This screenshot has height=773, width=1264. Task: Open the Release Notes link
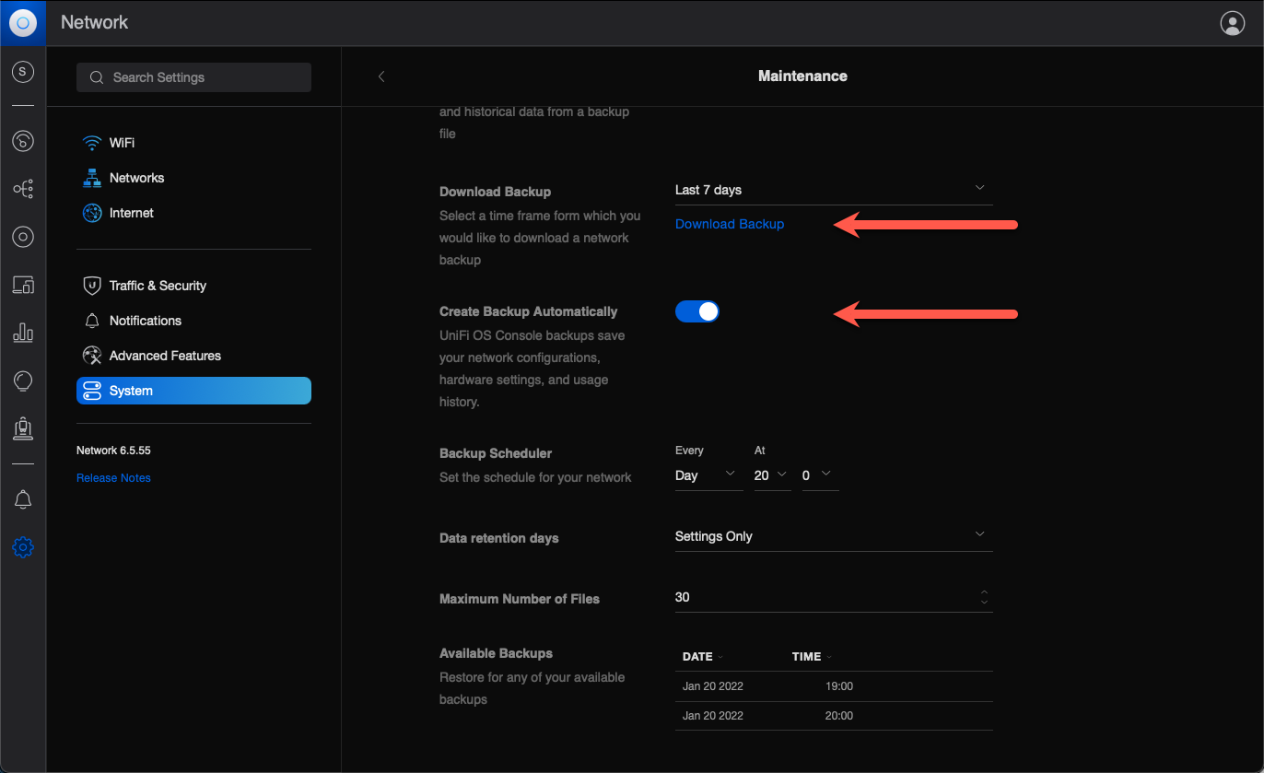[113, 478]
